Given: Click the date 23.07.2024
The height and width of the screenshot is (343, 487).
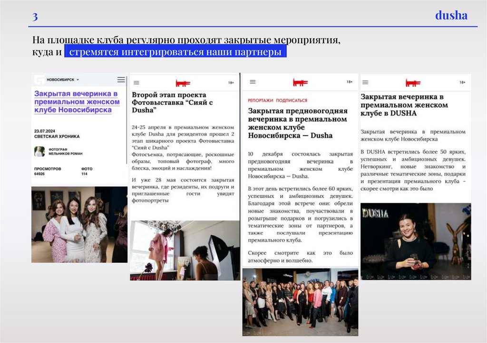Looking at the screenshot, I should (x=44, y=131).
